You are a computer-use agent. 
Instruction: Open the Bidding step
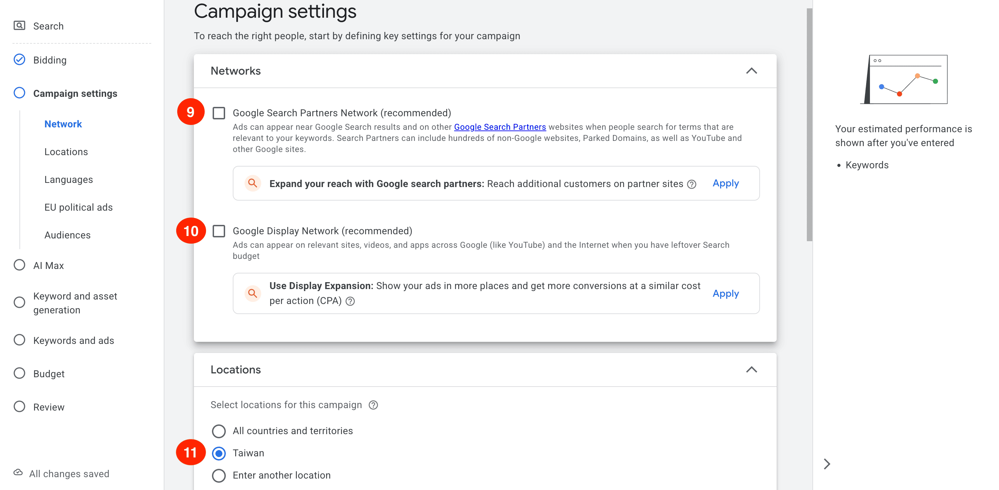[50, 60]
